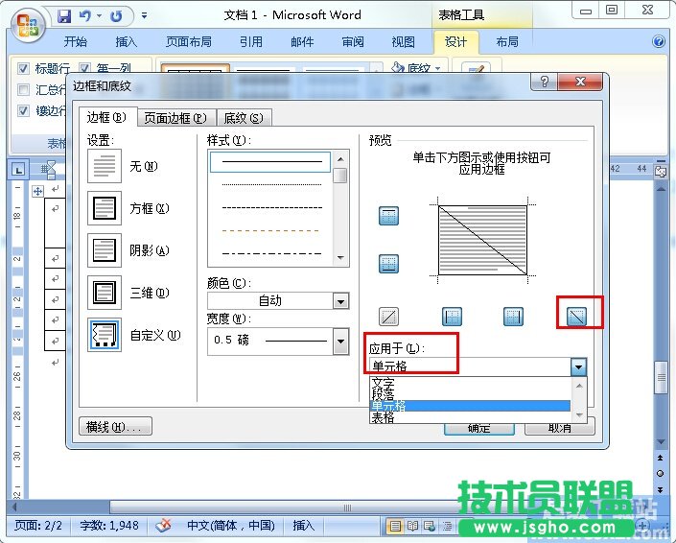This screenshot has height=543, width=676.
Task: Click the diagonal up border button
Action: (x=388, y=317)
